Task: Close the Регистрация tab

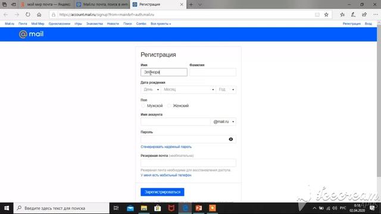Action: (182, 4)
